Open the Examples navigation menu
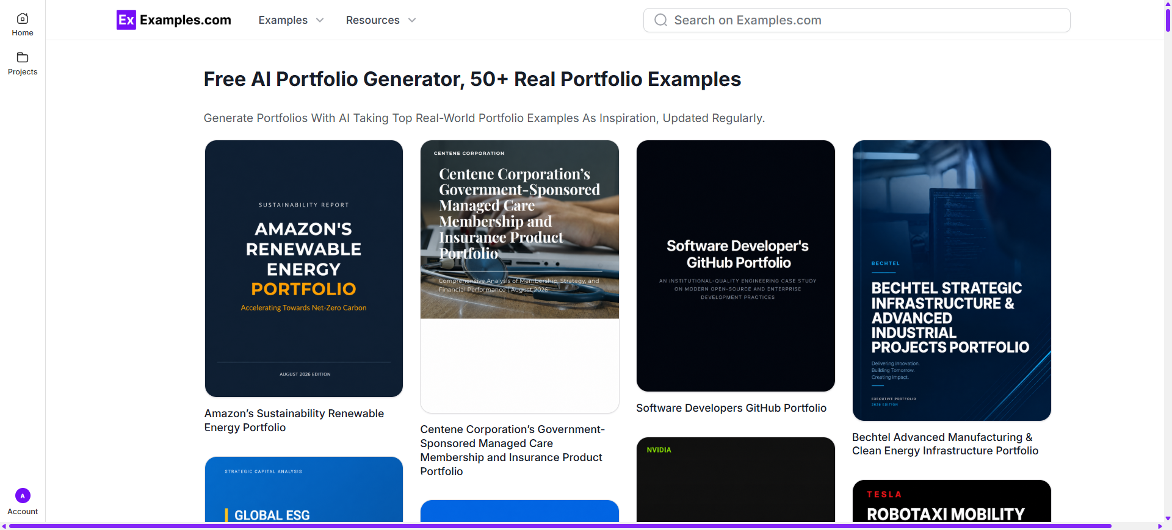This screenshot has height=530, width=1172. point(291,20)
